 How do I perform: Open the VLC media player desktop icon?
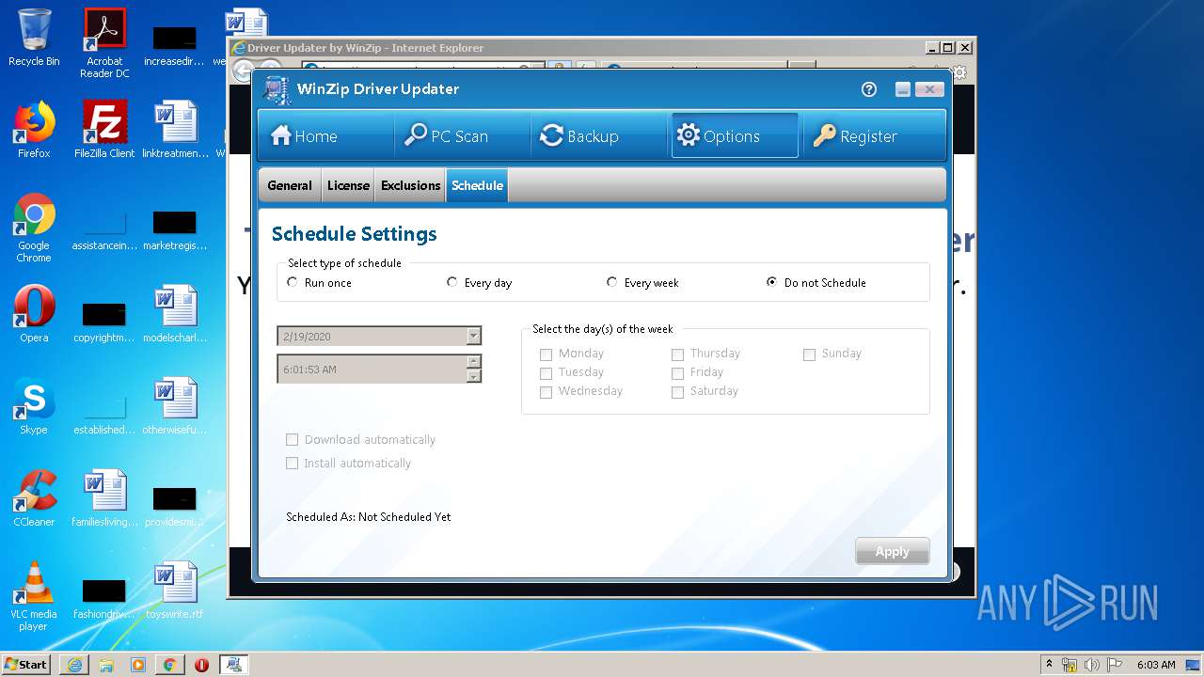(x=34, y=596)
